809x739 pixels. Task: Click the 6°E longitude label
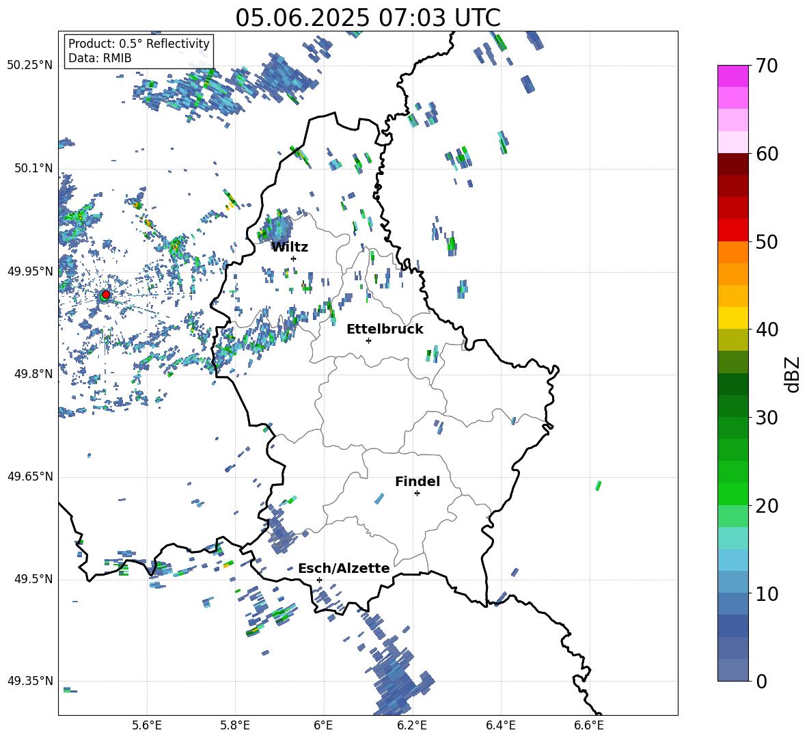(323, 725)
